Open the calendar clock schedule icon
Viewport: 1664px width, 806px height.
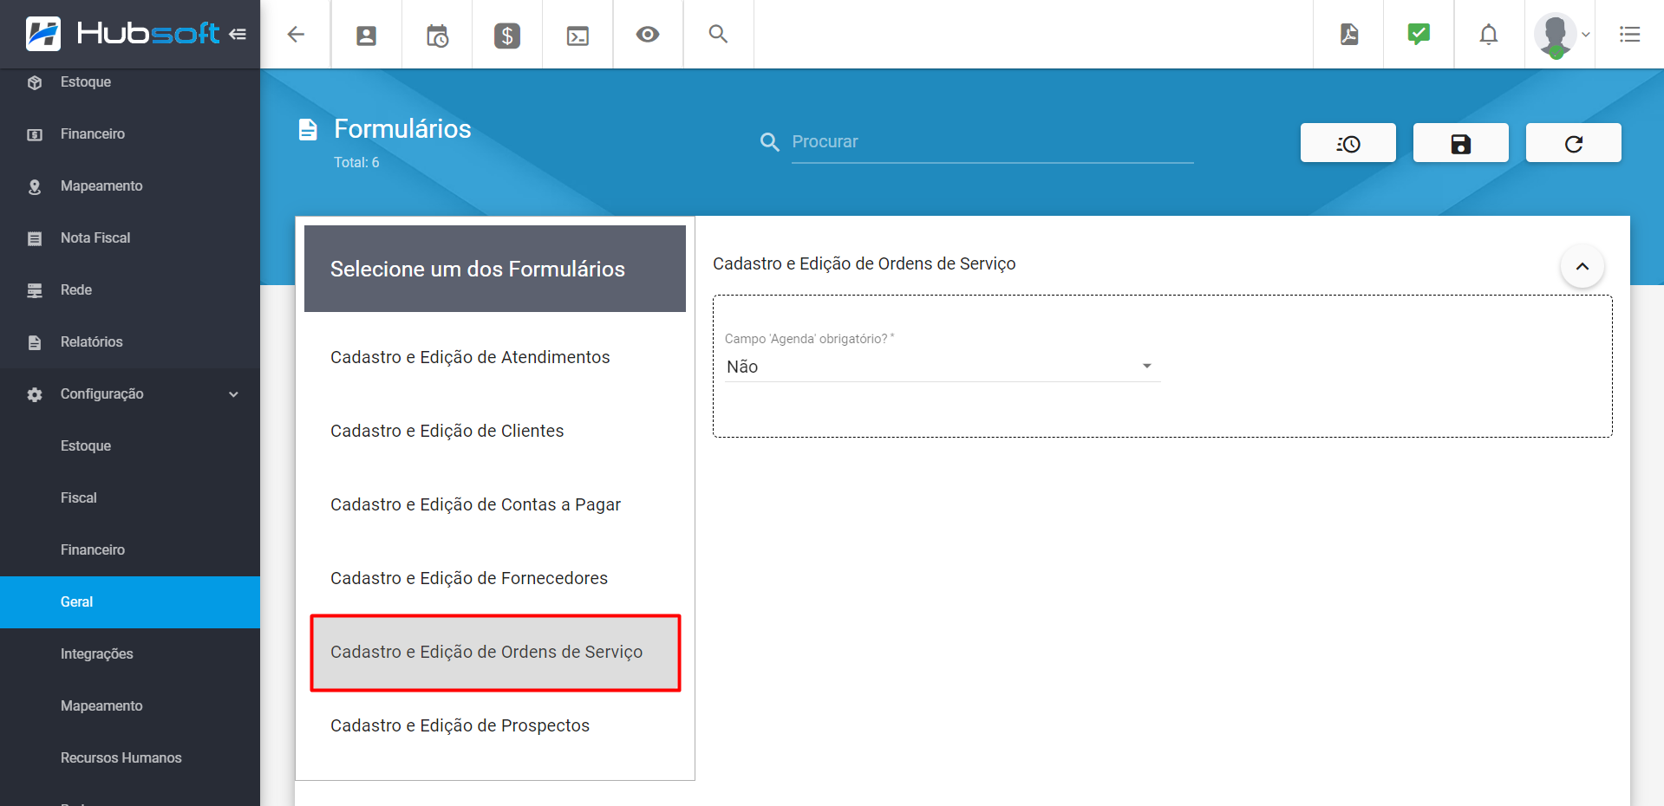(437, 36)
